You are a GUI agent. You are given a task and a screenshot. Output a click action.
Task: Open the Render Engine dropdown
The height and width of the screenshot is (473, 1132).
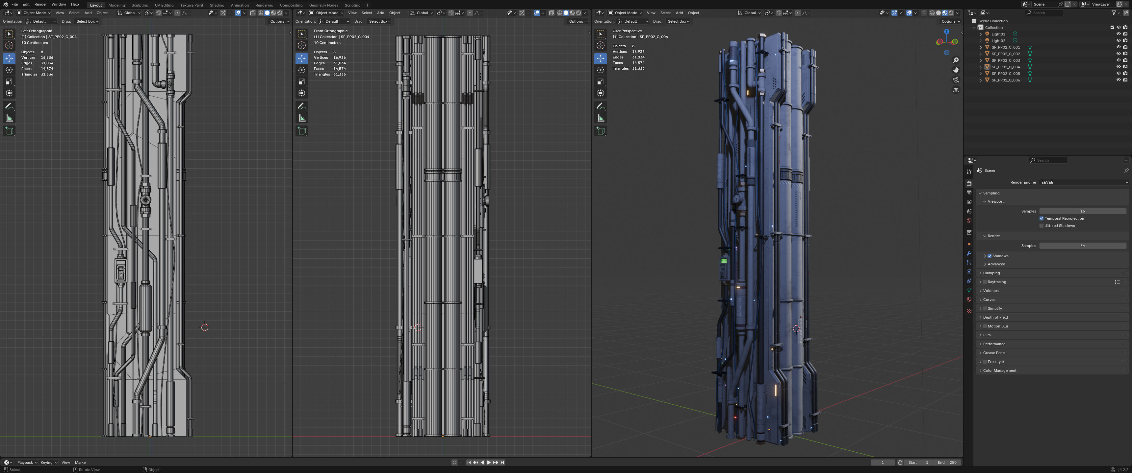(x=1083, y=182)
